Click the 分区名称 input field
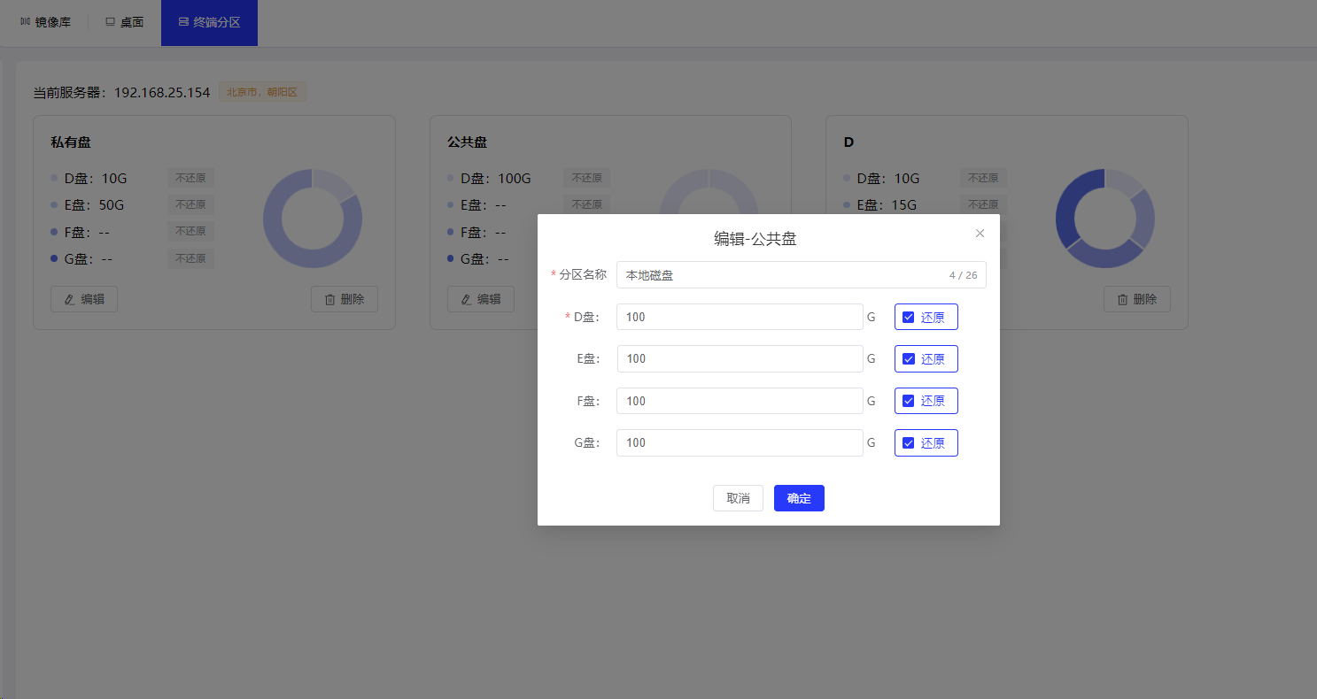 (x=779, y=275)
